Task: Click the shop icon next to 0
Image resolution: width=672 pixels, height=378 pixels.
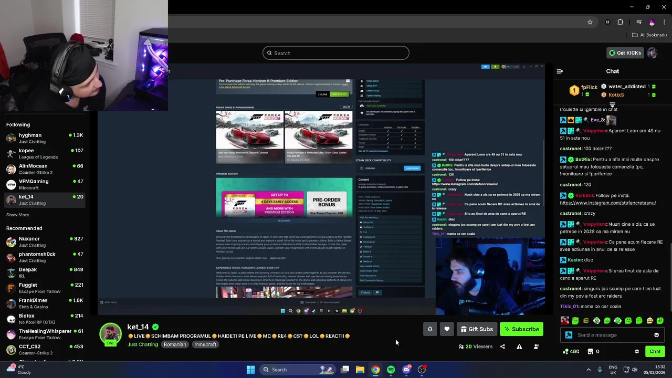Action: pyautogui.click(x=590, y=352)
